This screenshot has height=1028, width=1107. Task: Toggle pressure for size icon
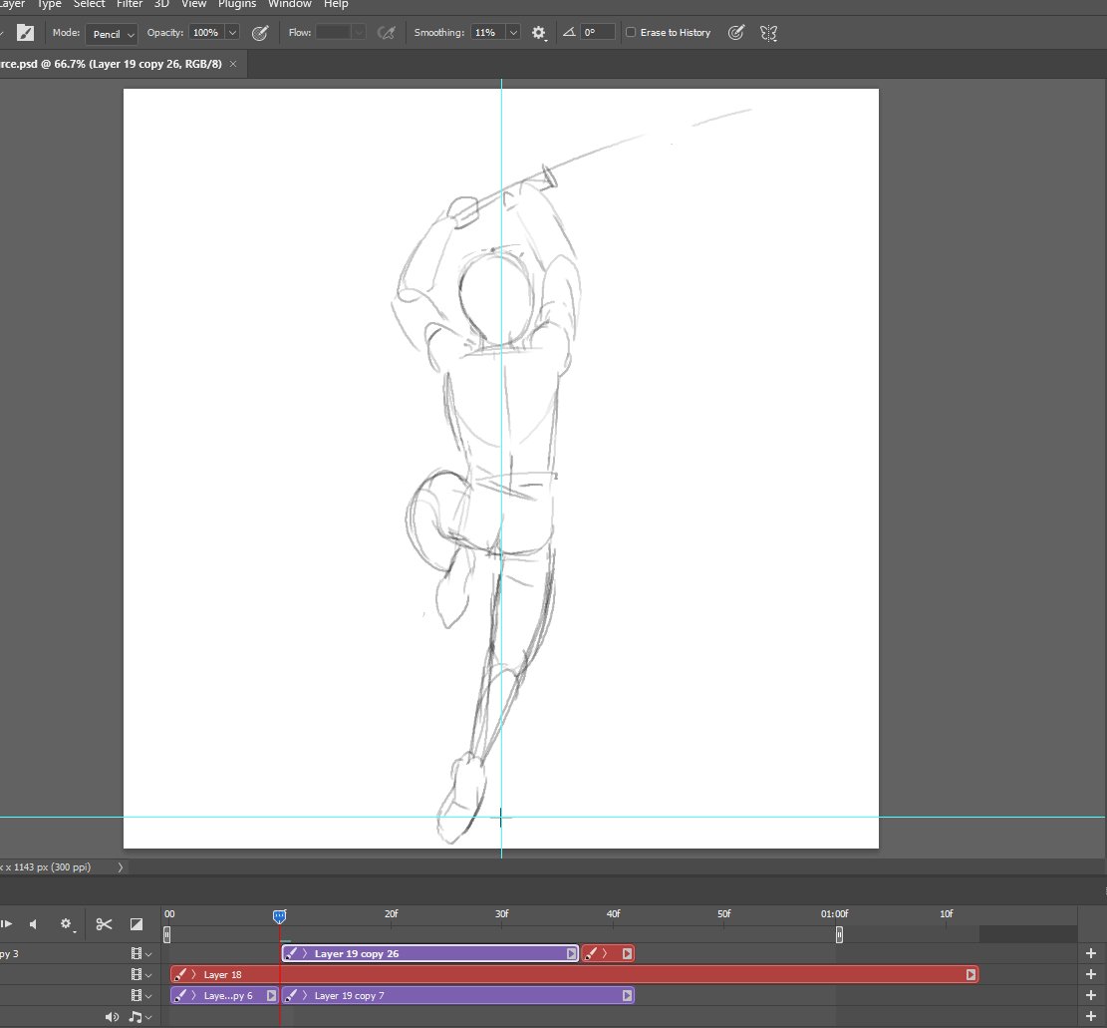[x=735, y=33]
